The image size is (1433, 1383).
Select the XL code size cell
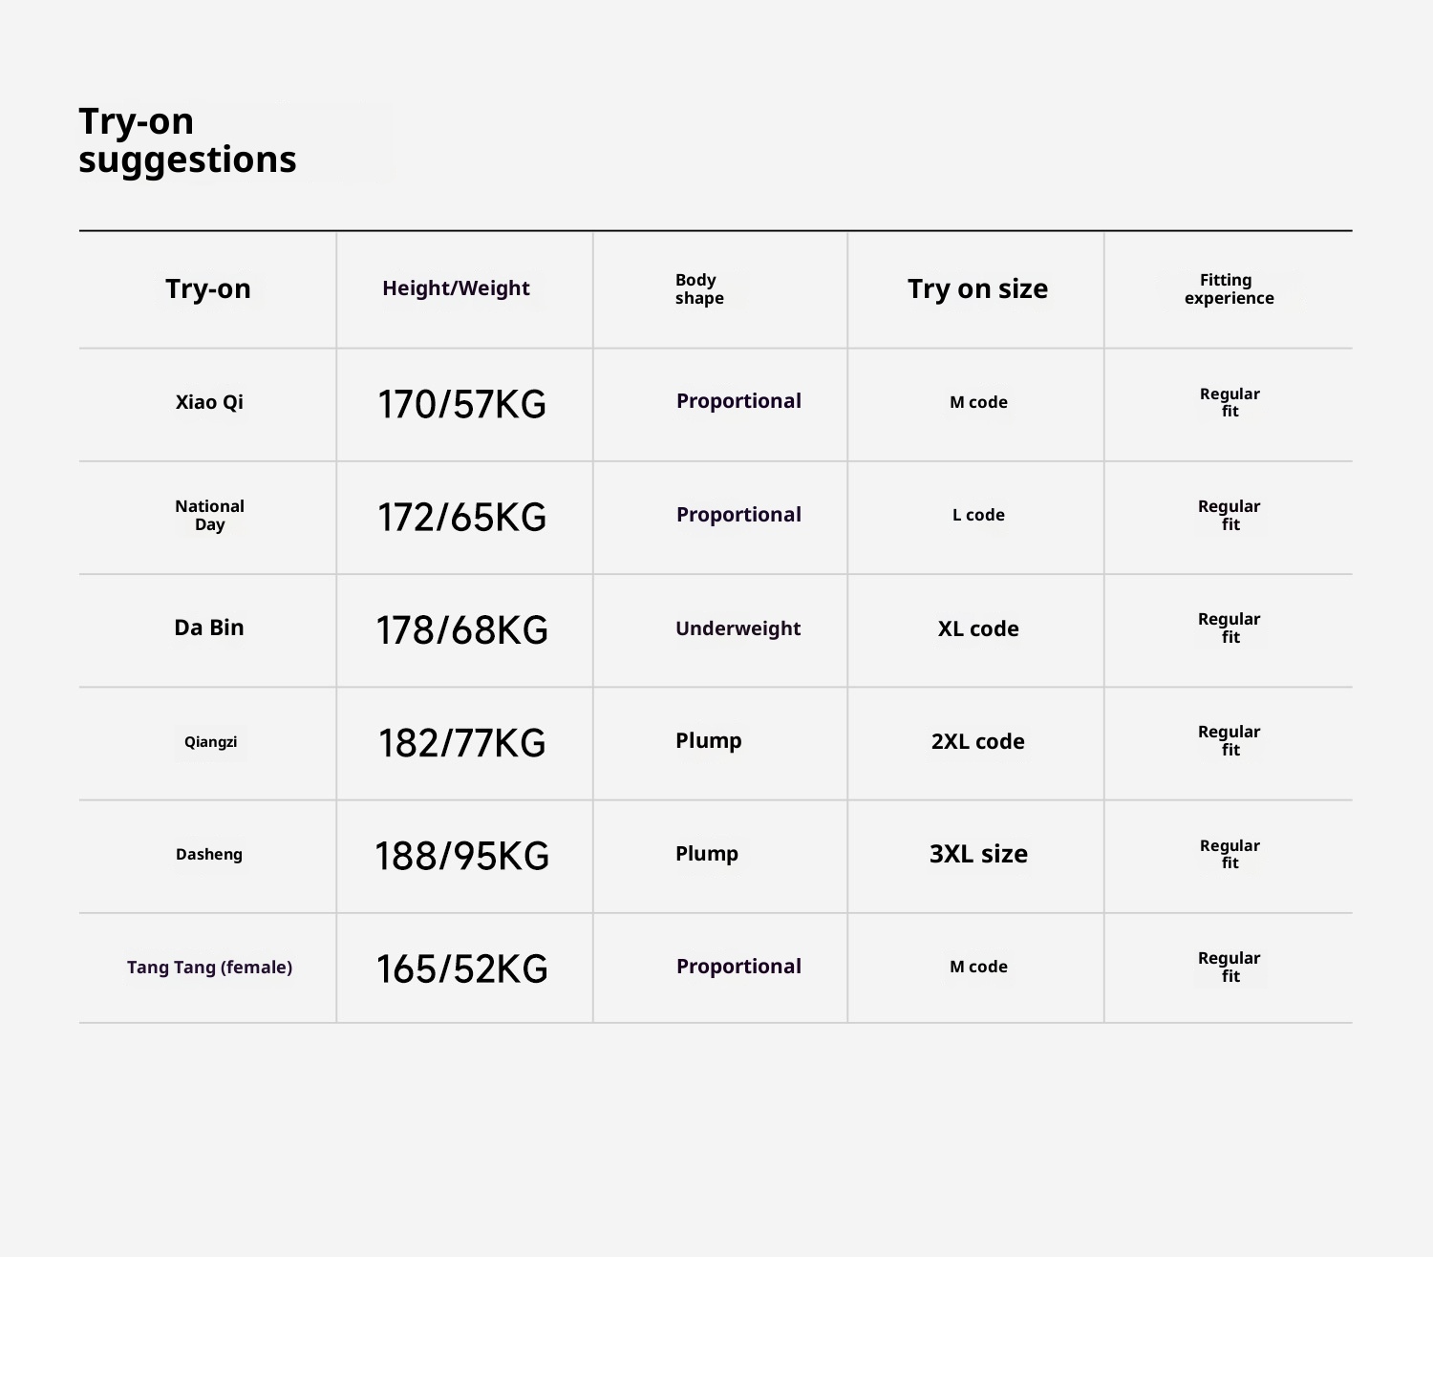978,628
